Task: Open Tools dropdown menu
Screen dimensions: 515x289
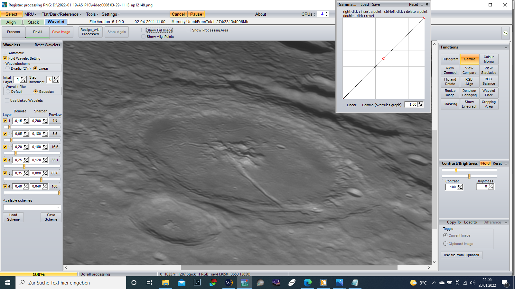Action: 92,14
